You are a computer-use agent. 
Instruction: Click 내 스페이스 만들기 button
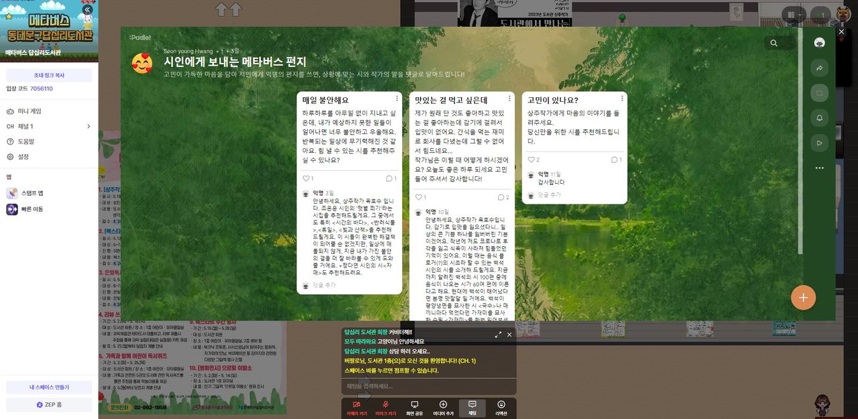49,387
